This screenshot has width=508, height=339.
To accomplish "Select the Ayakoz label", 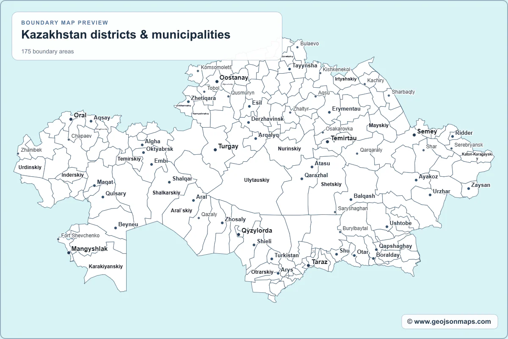I will [x=428, y=177].
